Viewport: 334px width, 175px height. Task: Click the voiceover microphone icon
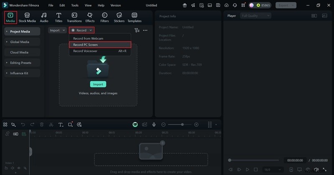pos(154,125)
